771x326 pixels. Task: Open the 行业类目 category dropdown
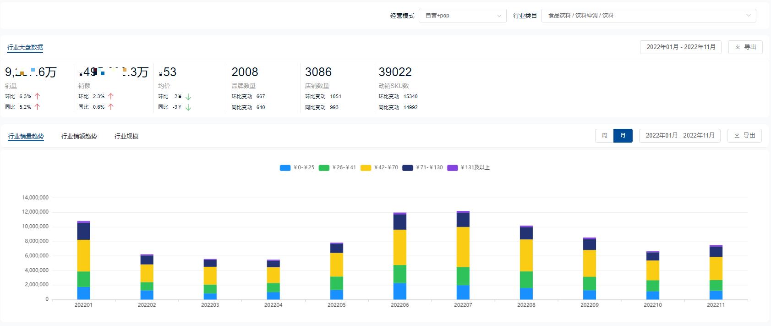tap(649, 16)
